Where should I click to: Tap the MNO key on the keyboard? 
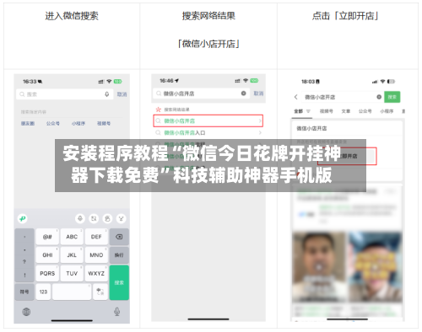(96, 255)
